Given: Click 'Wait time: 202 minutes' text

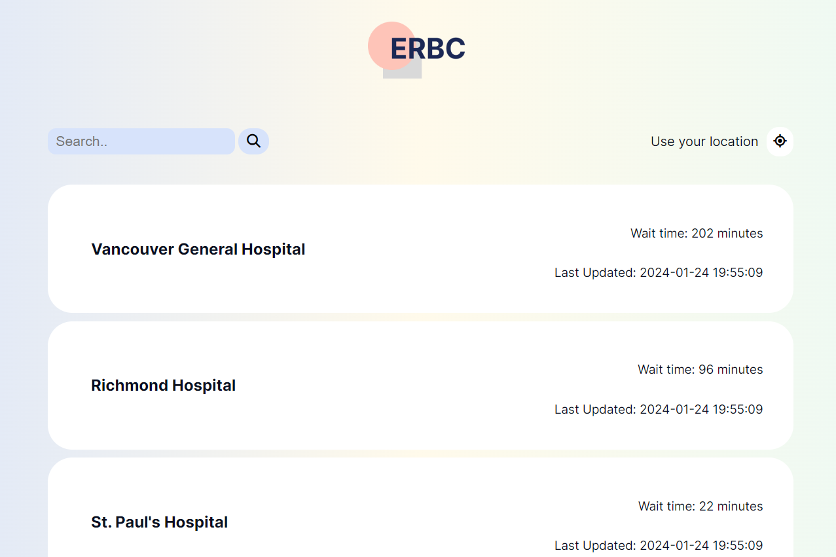Looking at the screenshot, I should (697, 233).
